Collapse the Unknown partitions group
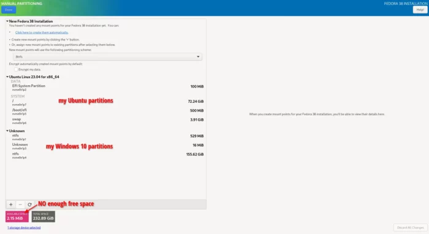 point(7,131)
